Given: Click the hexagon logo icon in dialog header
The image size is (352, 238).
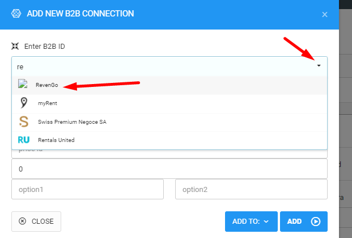Looking at the screenshot, I should [x=16, y=14].
